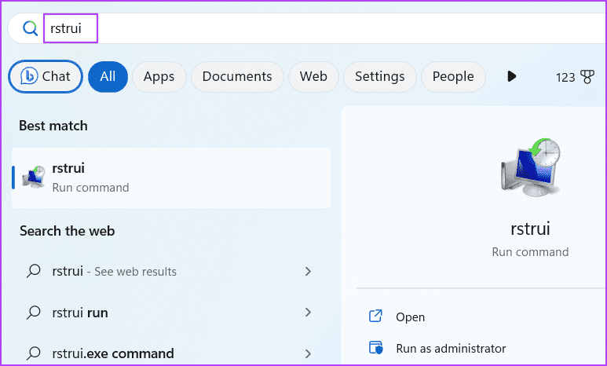Click Open in the preview pane

click(410, 317)
